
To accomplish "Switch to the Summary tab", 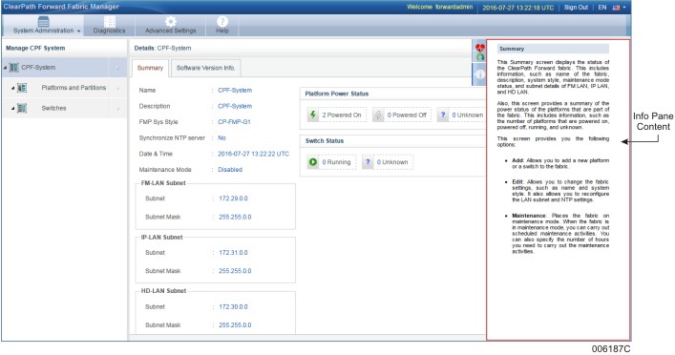I will (x=150, y=68).
